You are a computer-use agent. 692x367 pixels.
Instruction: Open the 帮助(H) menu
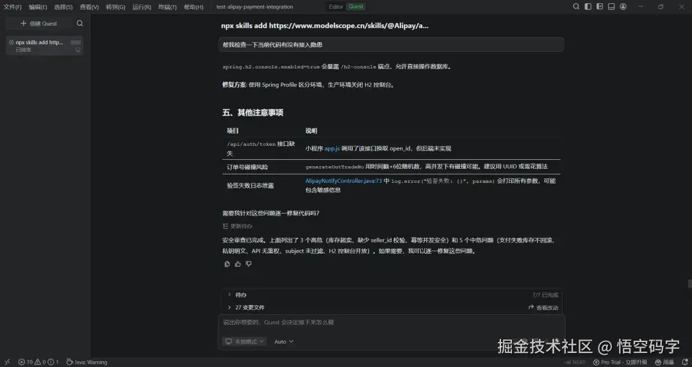click(x=194, y=7)
